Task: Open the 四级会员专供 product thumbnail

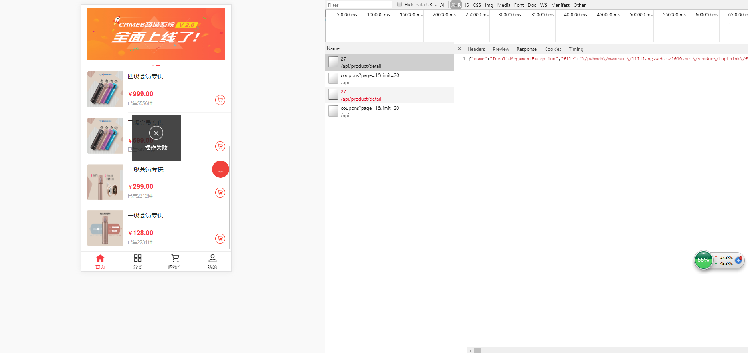Action: click(105, 89)
